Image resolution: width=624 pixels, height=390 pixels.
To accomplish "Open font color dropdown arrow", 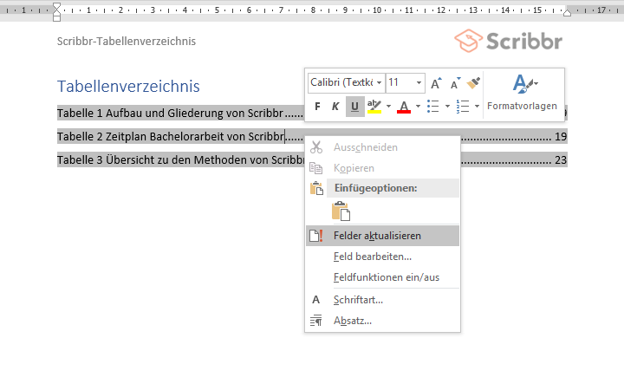I will pos(418,107).
